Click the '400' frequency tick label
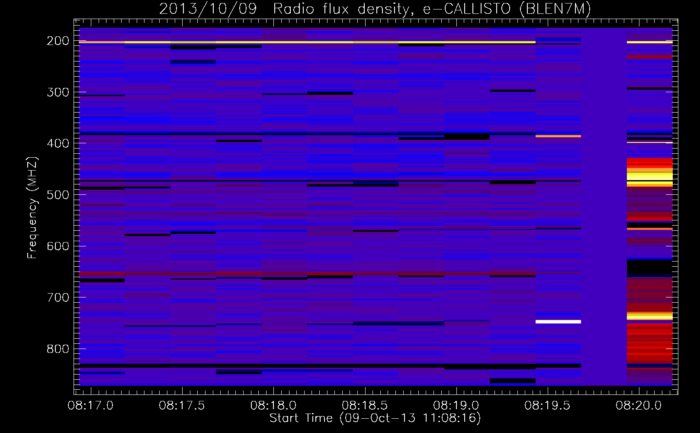700x433 pixels. [58, 143]
